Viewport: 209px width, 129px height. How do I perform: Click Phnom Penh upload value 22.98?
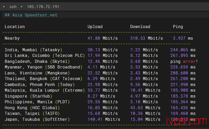(x=94, y=84)
